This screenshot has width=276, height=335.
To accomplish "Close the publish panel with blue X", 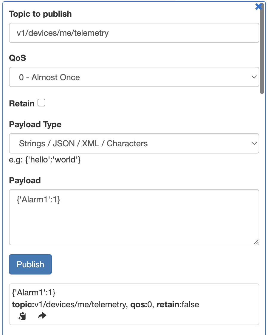I will pos(258,7).
